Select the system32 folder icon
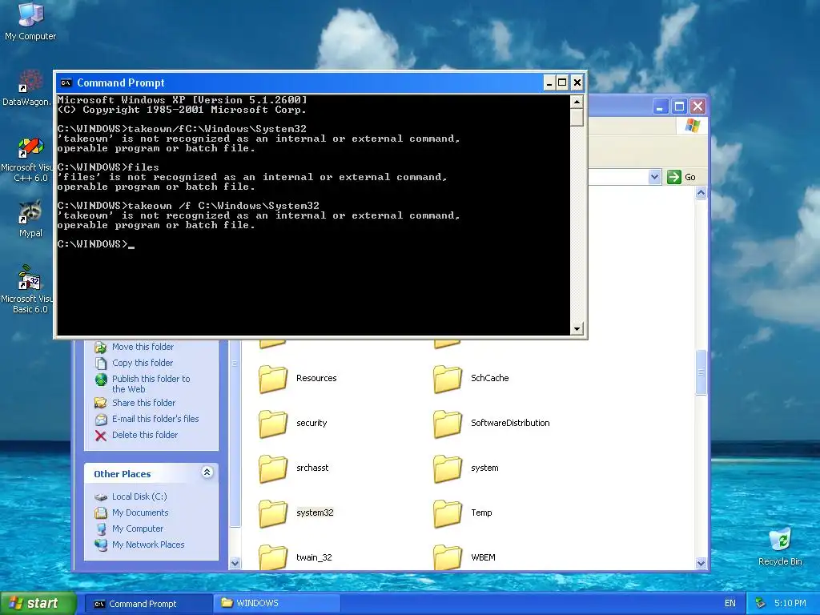This screenshot has height=615, width=820. 273,513
